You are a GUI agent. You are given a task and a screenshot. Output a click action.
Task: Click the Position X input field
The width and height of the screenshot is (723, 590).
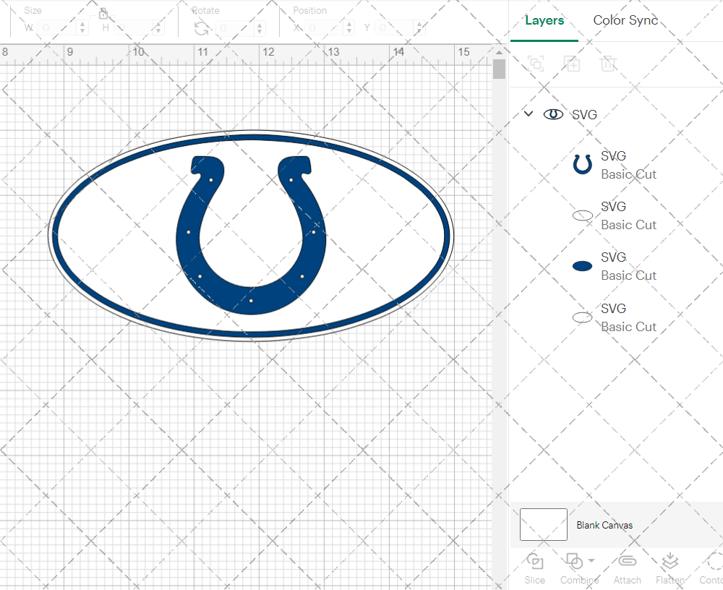[324, 27]
